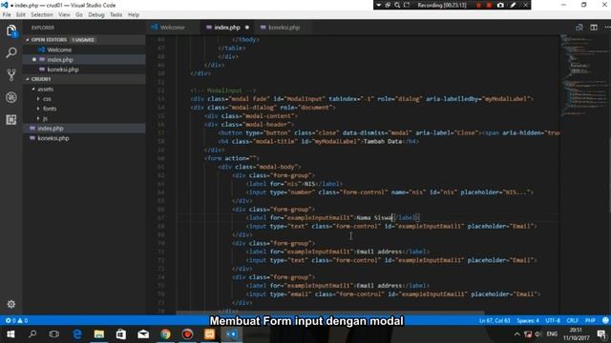Change encoding via UTF-8 status
Screen dimensions: 611x343
click(553, 320)
